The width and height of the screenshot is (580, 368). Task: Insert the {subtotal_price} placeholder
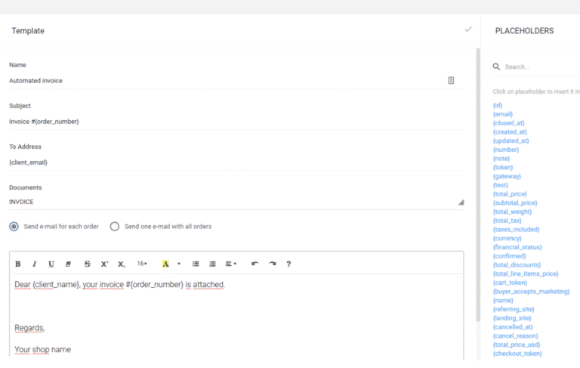pyautogui.click(x=515, y=203)
